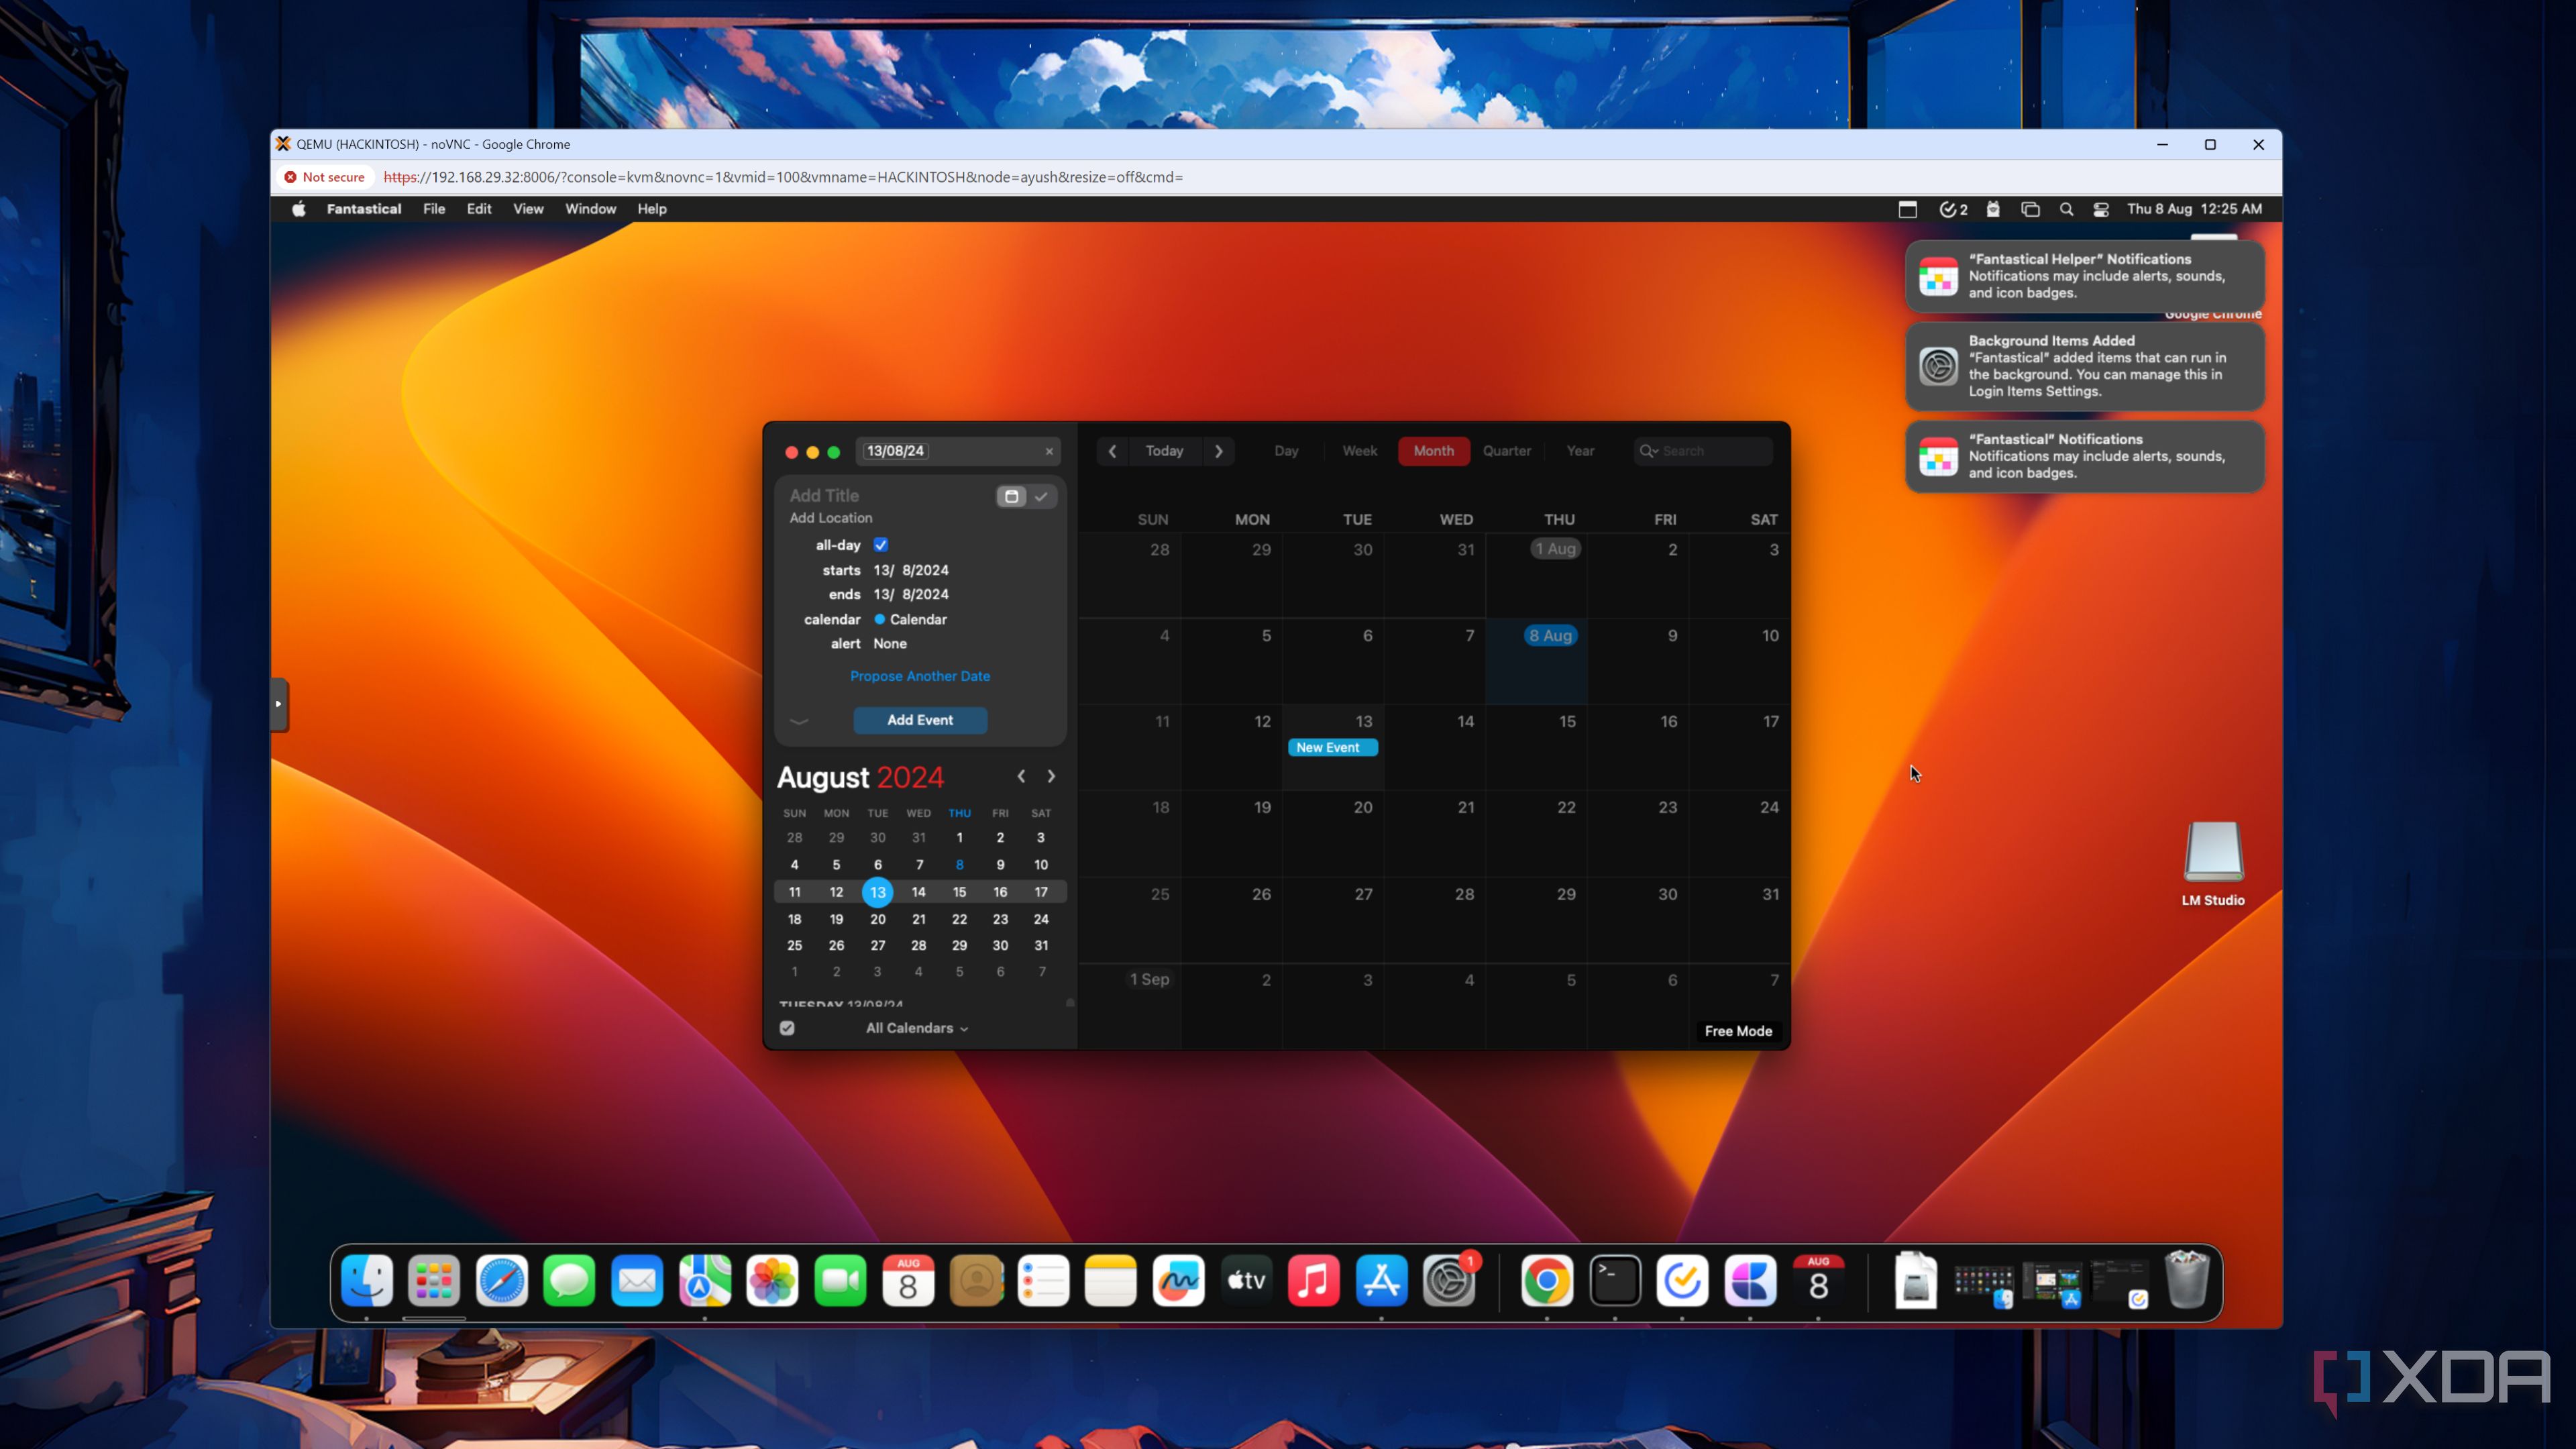
Task: Open Terminal from the dock
Action: (x=1615, y=1281)
